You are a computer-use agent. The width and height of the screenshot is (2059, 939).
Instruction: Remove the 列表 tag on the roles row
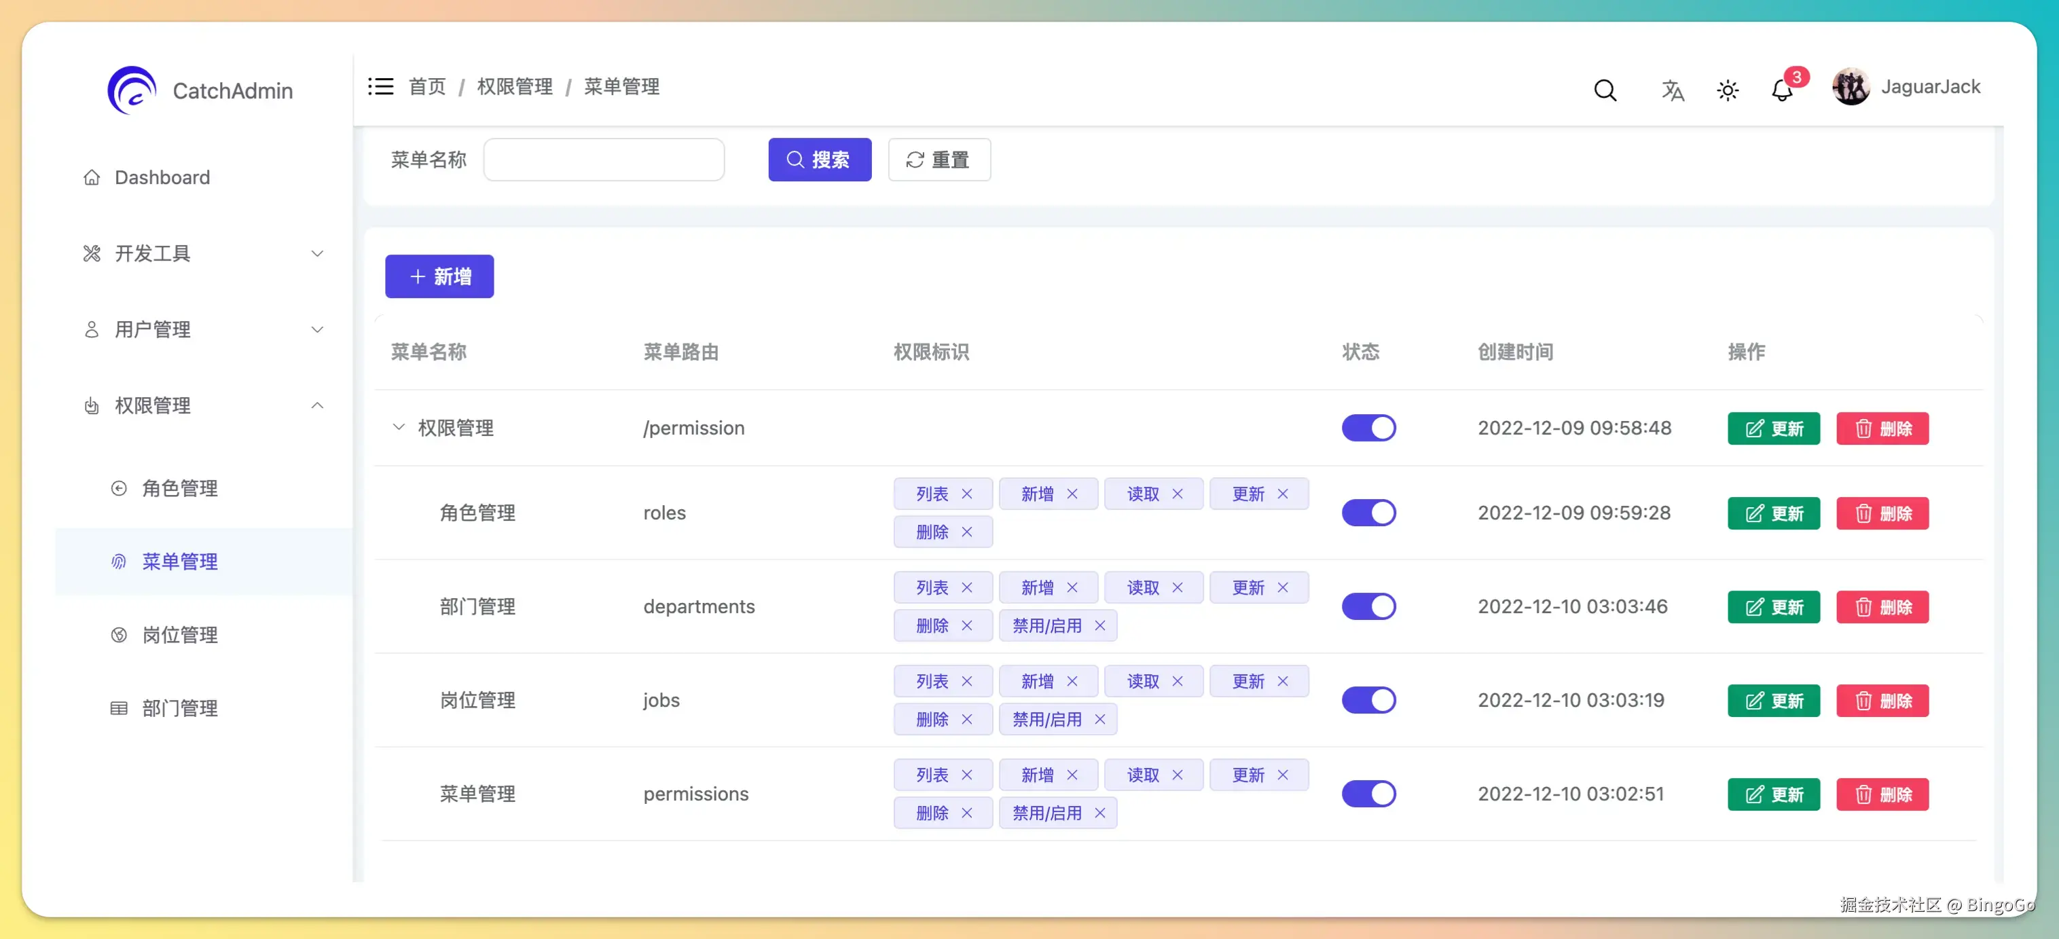(968, 494)
